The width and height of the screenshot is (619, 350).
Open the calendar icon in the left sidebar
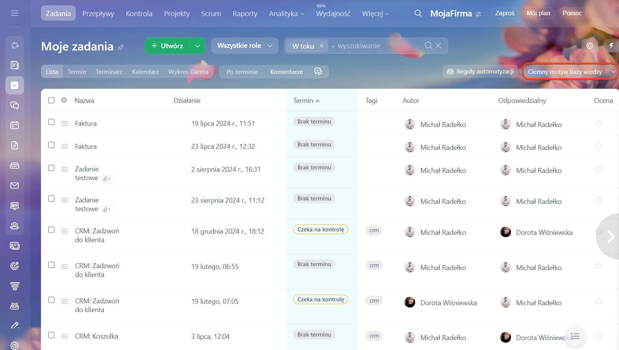click(15, 125)
